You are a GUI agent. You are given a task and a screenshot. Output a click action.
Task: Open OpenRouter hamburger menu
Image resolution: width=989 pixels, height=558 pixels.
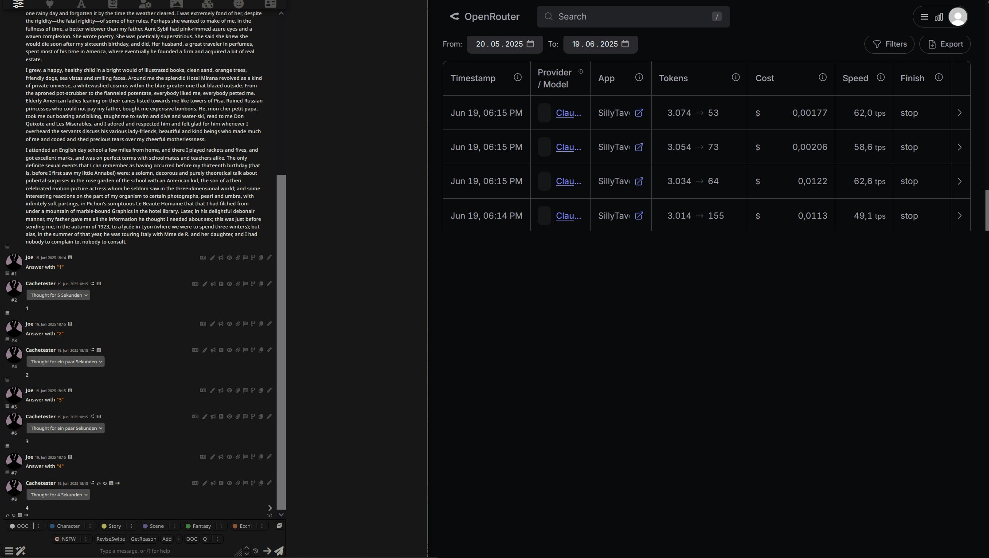coord(924,17)
